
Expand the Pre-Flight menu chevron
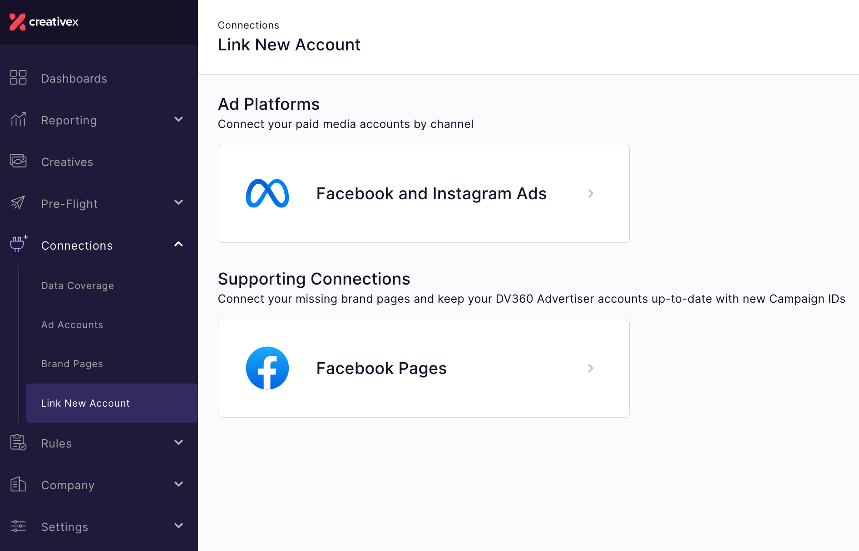click(179, 202)
